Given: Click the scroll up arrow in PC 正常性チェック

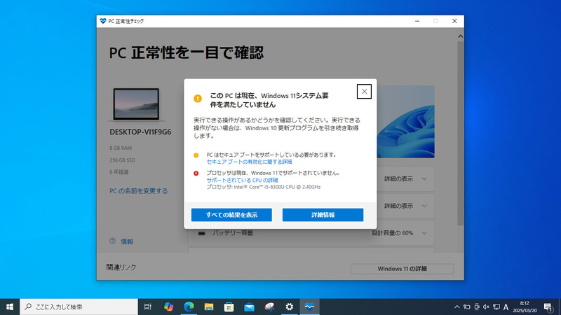Looking at the screenshot, I should [x=460, y=36].
